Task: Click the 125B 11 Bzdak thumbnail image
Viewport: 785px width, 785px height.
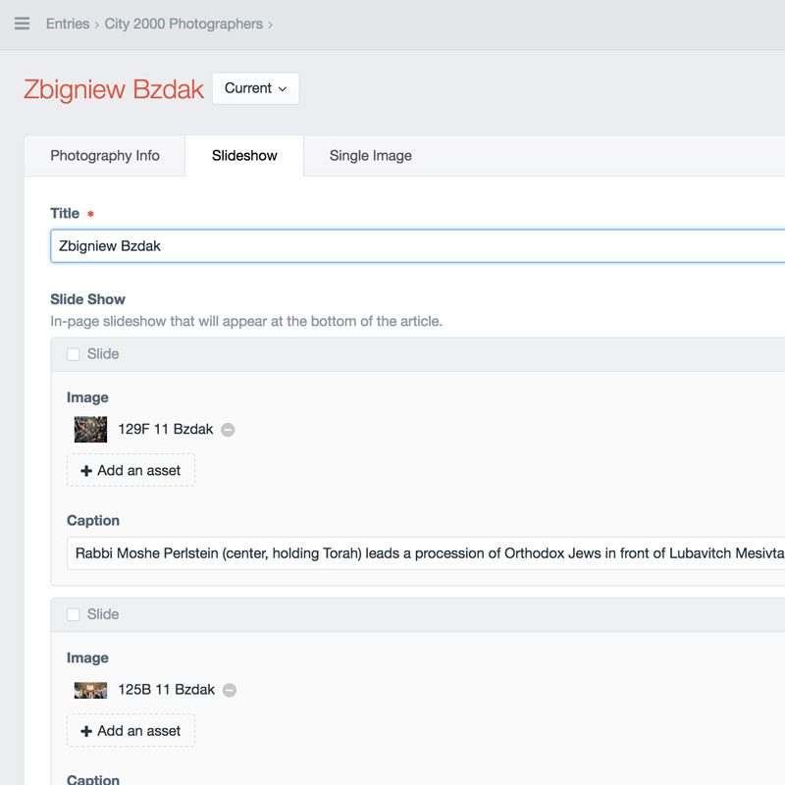Action: coord(90,690)
